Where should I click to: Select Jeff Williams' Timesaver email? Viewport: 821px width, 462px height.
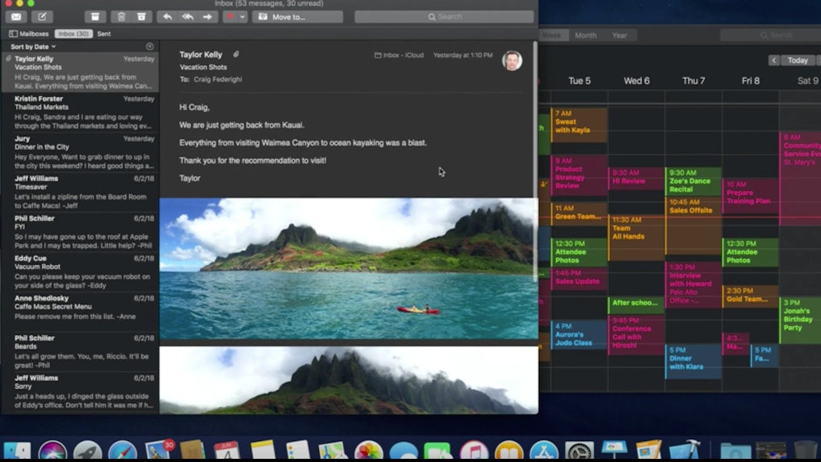coord(80,192)
